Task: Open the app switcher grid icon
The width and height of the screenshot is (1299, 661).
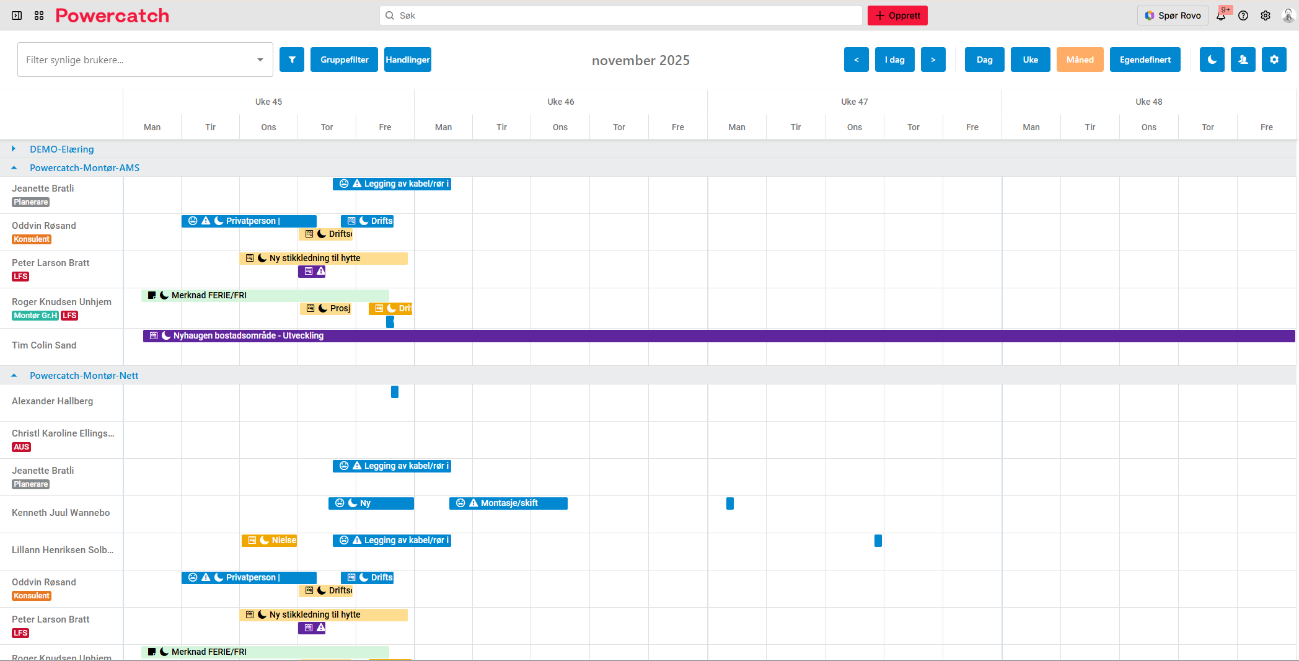Action: click(x=39, y=16)
